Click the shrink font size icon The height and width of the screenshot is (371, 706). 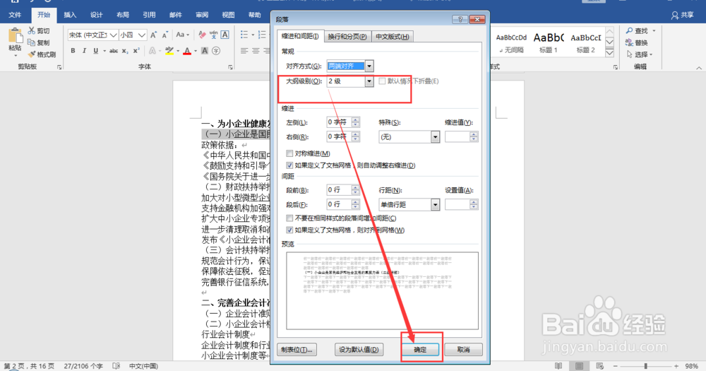point(164,35)
